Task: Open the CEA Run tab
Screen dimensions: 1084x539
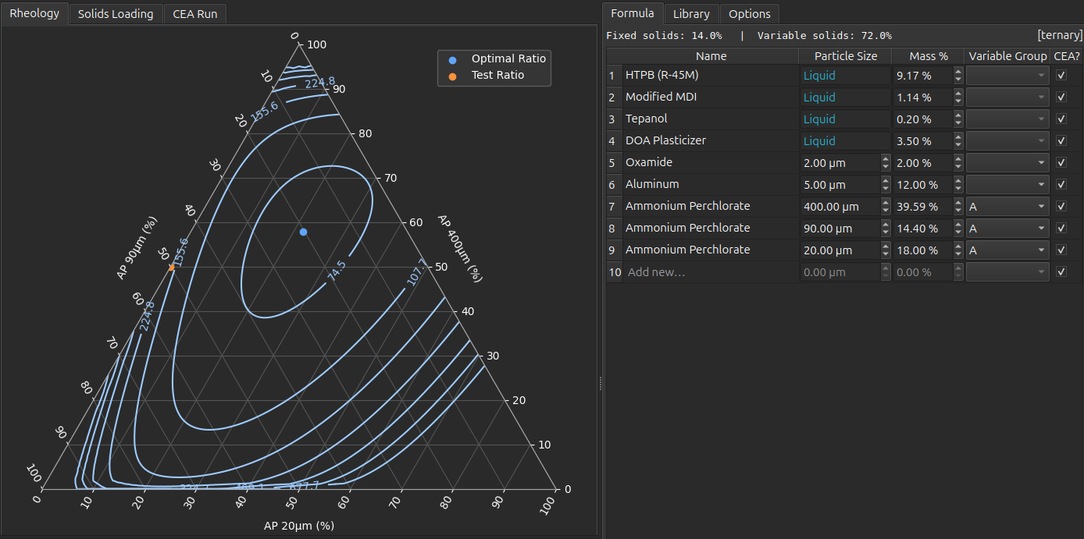Action: tap(194, 13)
